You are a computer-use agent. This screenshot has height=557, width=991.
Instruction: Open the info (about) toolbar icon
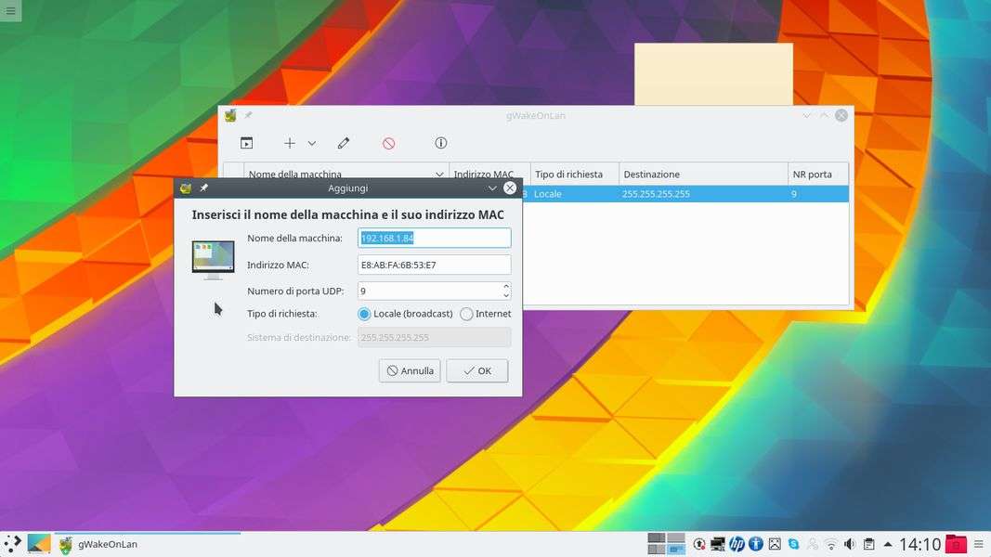tap(441, 143)
